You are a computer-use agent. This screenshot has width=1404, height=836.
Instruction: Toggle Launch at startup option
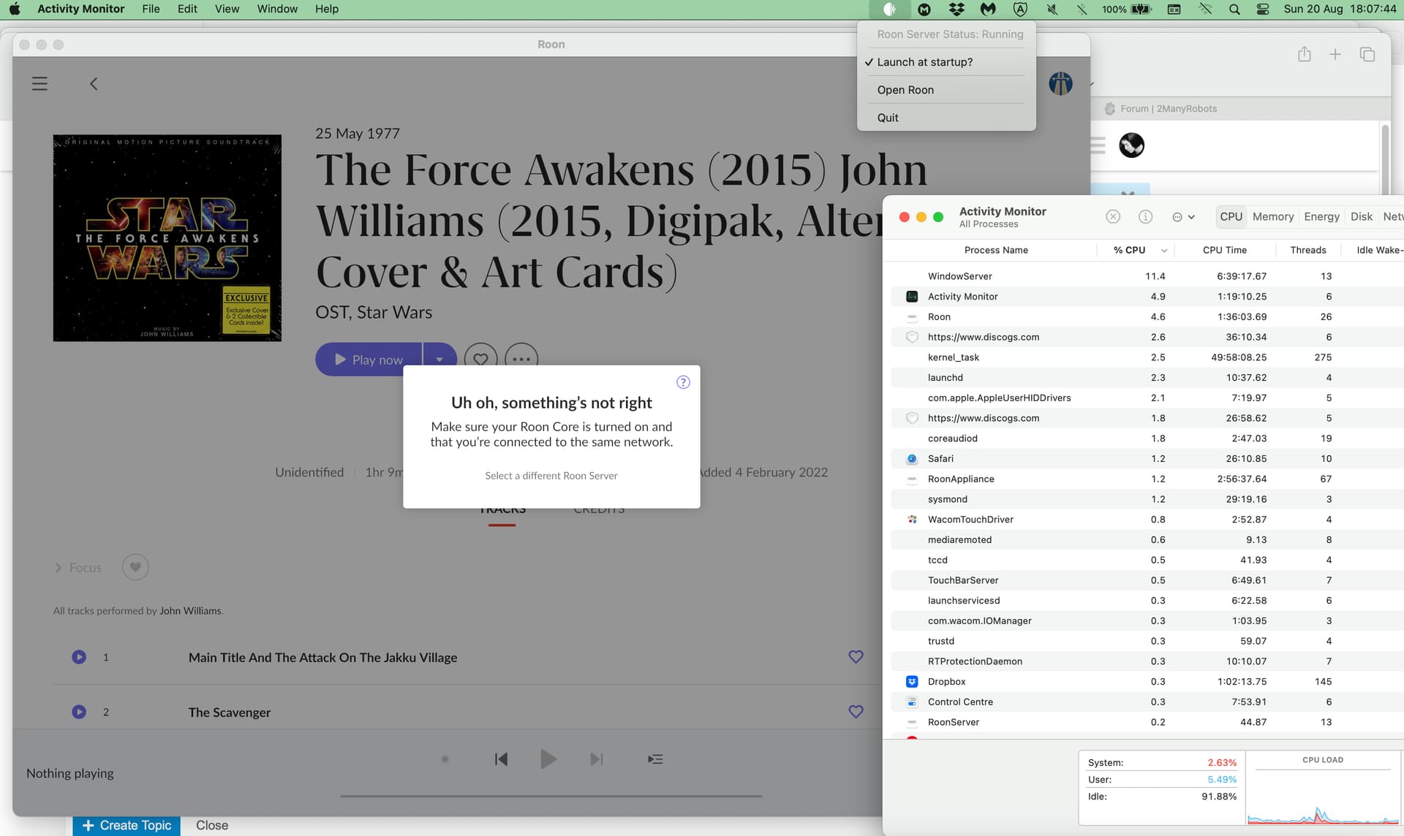point(946,62)
